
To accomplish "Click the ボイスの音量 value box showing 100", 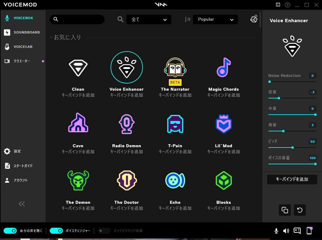I will (312, 158).
